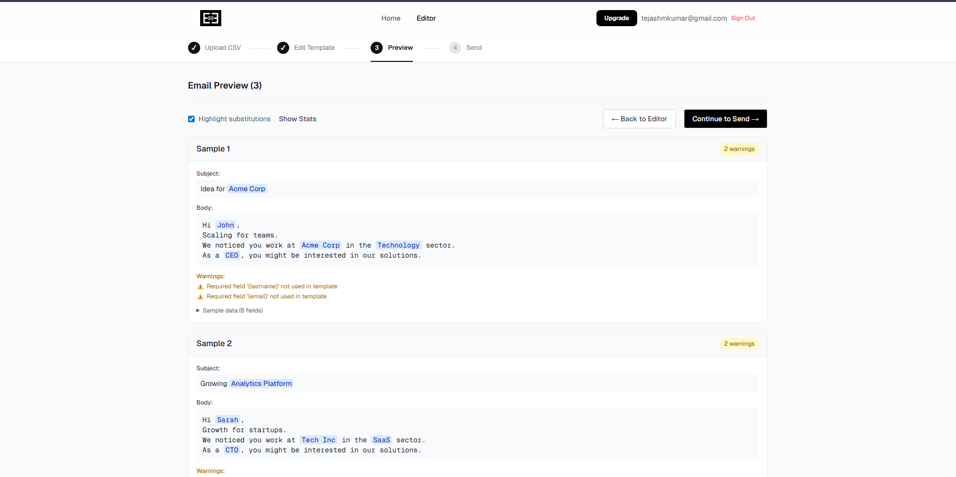This screenshot has height=477, width=956.
Task: Click the Preview step progress indicator bar
Action: tap(392, 60)
